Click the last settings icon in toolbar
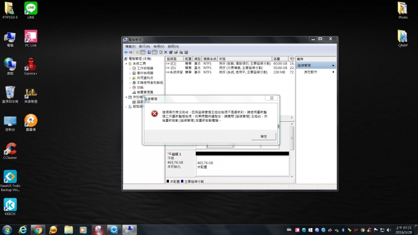This screenshot has height=235, width=418. click(x=186, y=52)
